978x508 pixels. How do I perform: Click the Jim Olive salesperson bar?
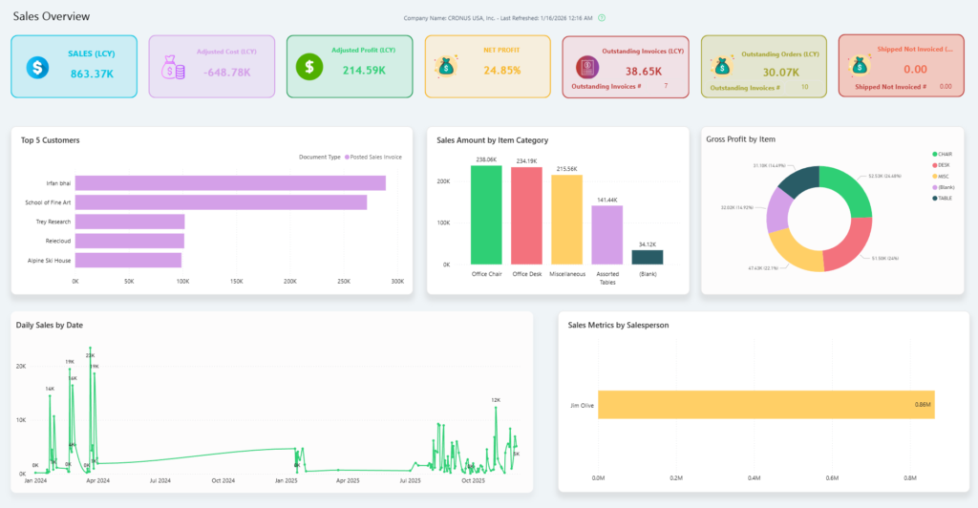[766, 405]
